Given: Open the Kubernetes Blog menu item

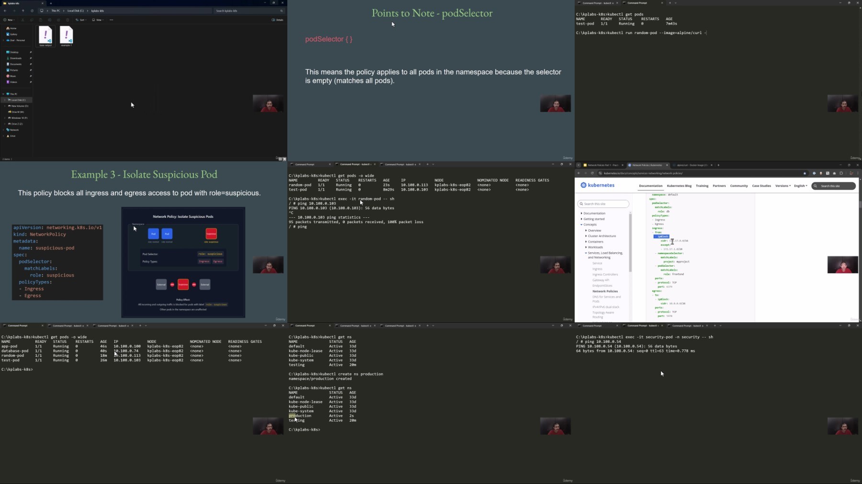Looking at the screenshot, I should click(679, 186).
